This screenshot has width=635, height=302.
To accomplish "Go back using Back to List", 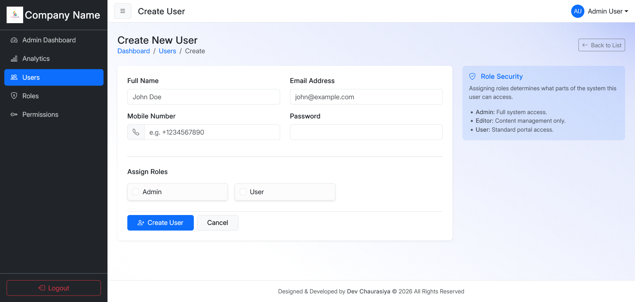I will pos(601,45).
